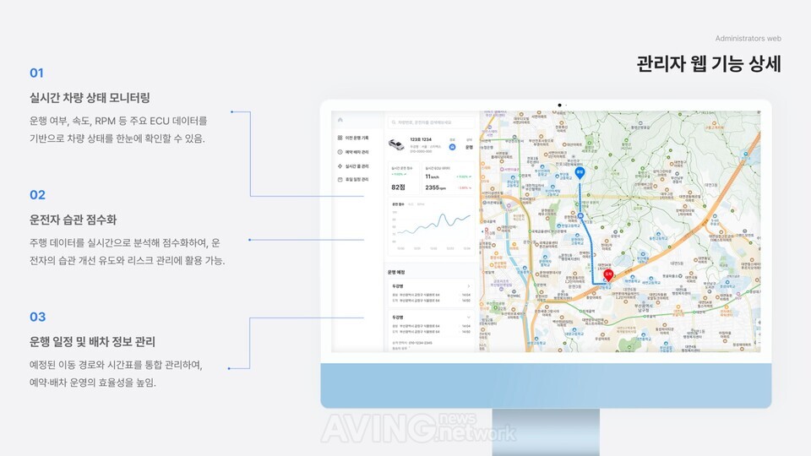The width and height of the screenshot is (811, 456).
Task: Click the blue departure pin on the map
Action: point(580,173)
